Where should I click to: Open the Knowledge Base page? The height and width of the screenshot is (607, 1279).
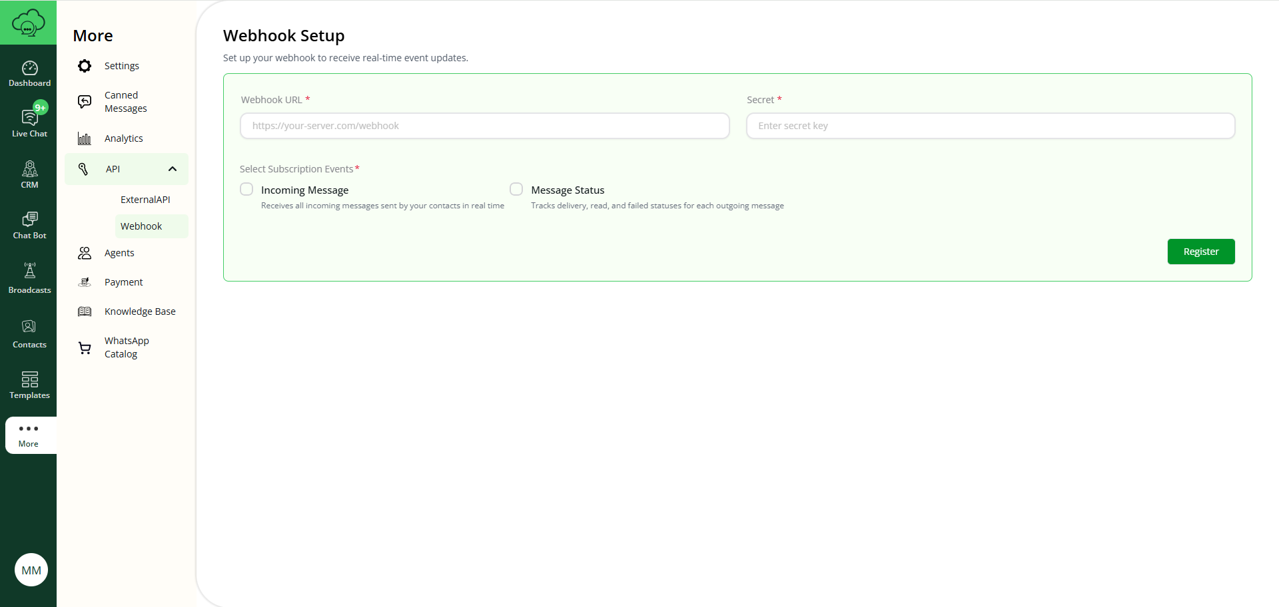[x=140, y=311]
